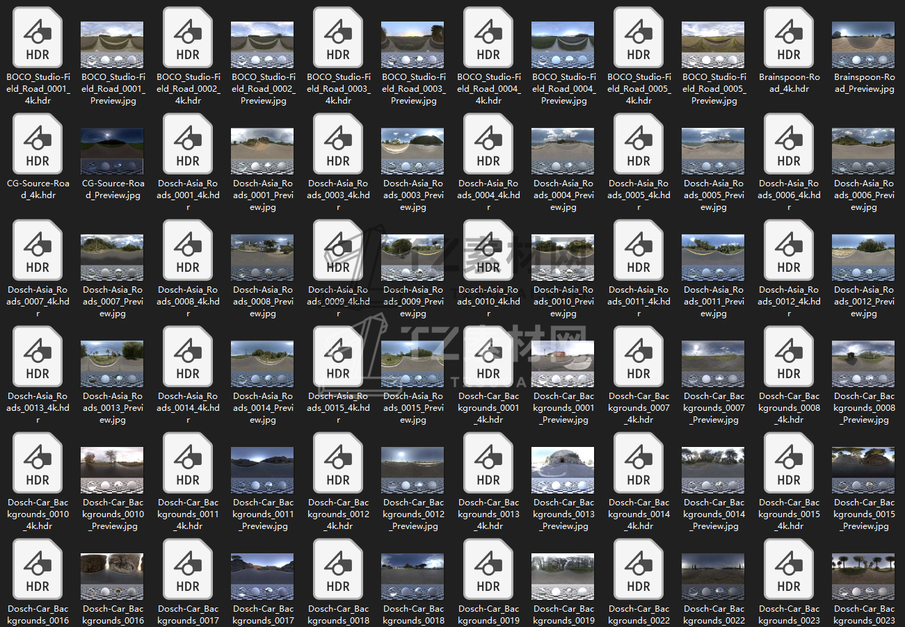Image resolution: width=905 pixels, height=627 pixels.
Task: Choose the Dosch-Asia_Roads_0013_4k.hdr HDR icon
Action: (x=38, y=357)
